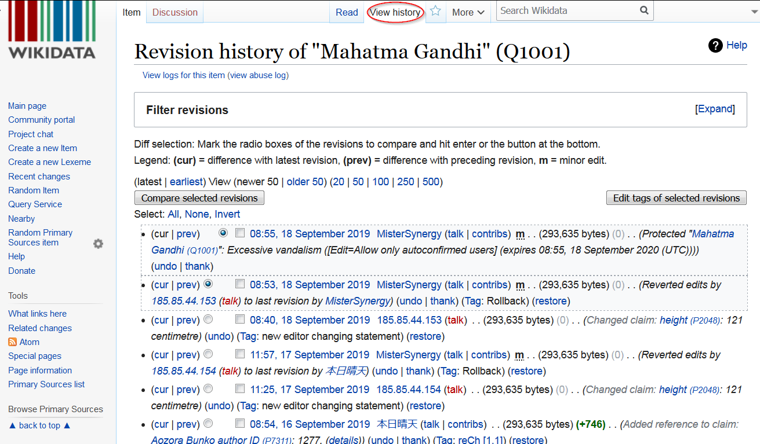Tick checkbox for 08:55, 18 September 2019 revision
The width and height of the screenshot is (760, 444).
click(240, 233)
